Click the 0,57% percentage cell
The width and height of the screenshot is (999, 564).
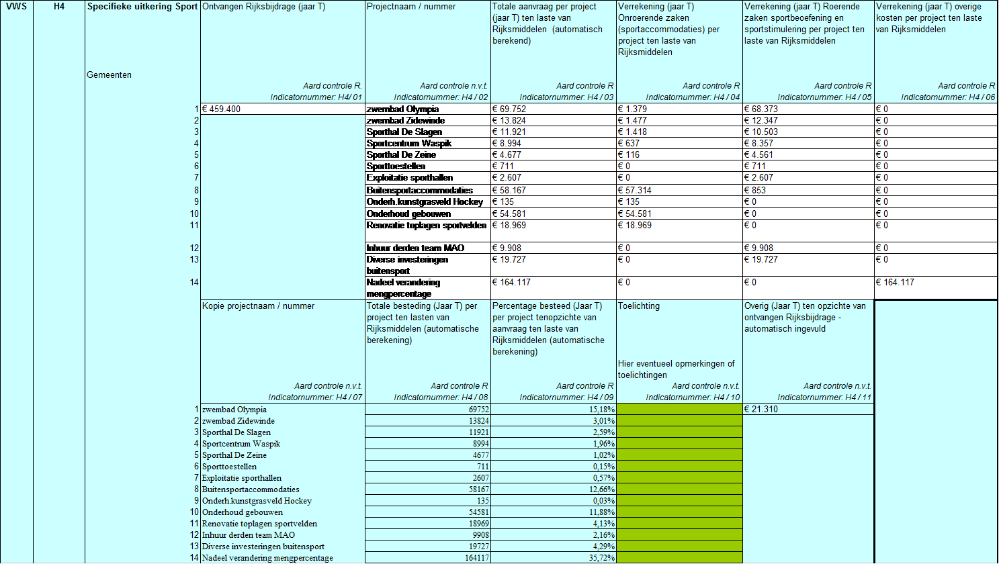coord(554,478)
